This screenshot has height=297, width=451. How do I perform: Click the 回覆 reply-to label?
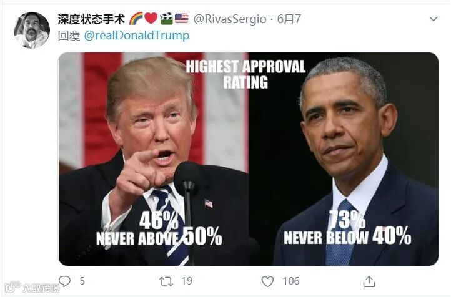pos(69,36)
